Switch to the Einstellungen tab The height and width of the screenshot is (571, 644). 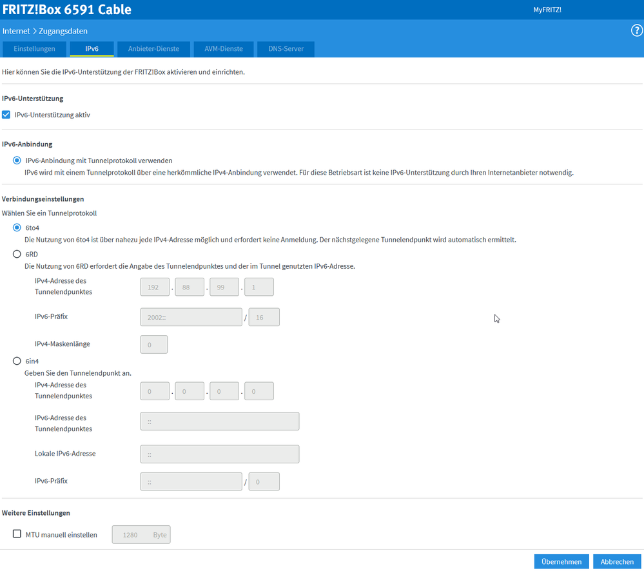pos(34,49)
